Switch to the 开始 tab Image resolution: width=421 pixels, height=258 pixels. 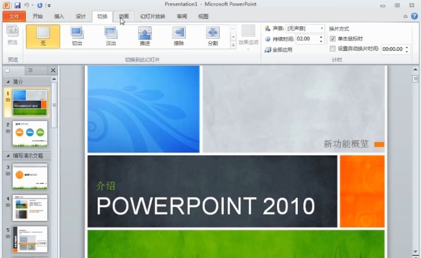[x=38, y=17]
